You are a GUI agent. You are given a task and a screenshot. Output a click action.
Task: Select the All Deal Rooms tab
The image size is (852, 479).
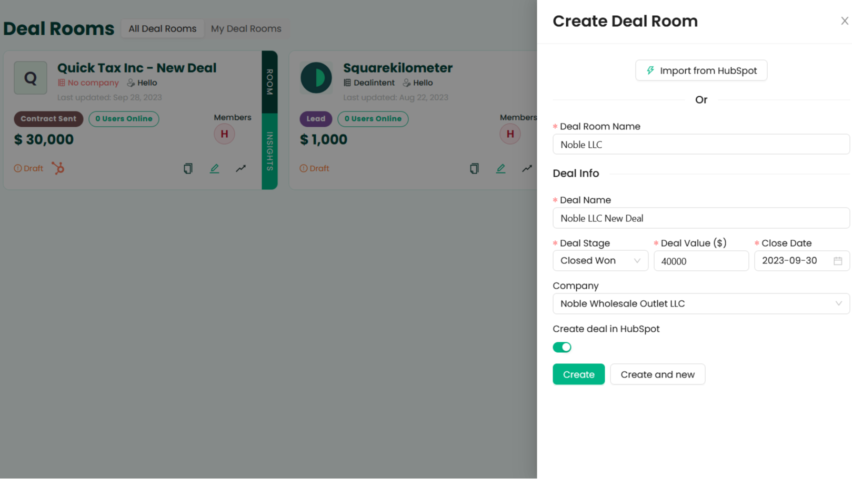click(x=162, y=28)
